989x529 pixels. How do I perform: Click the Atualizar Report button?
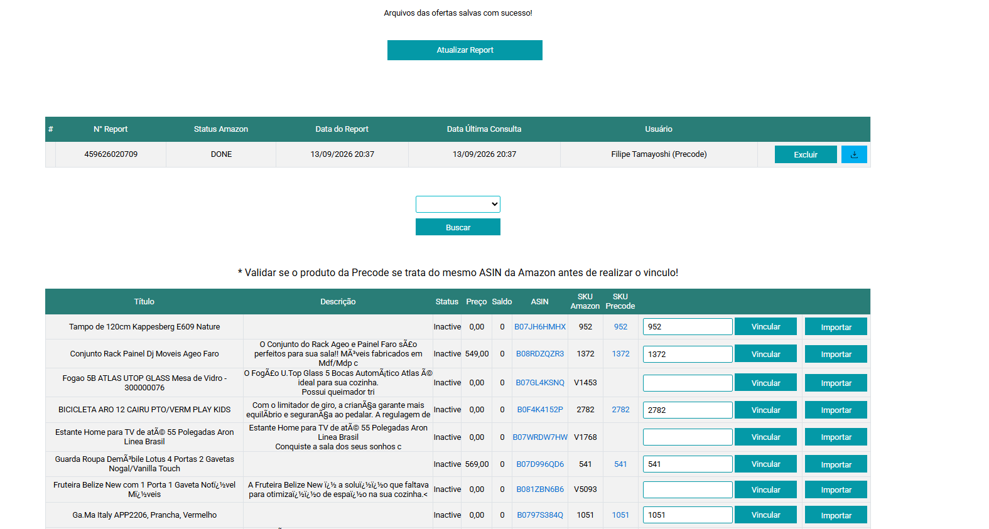465,50
